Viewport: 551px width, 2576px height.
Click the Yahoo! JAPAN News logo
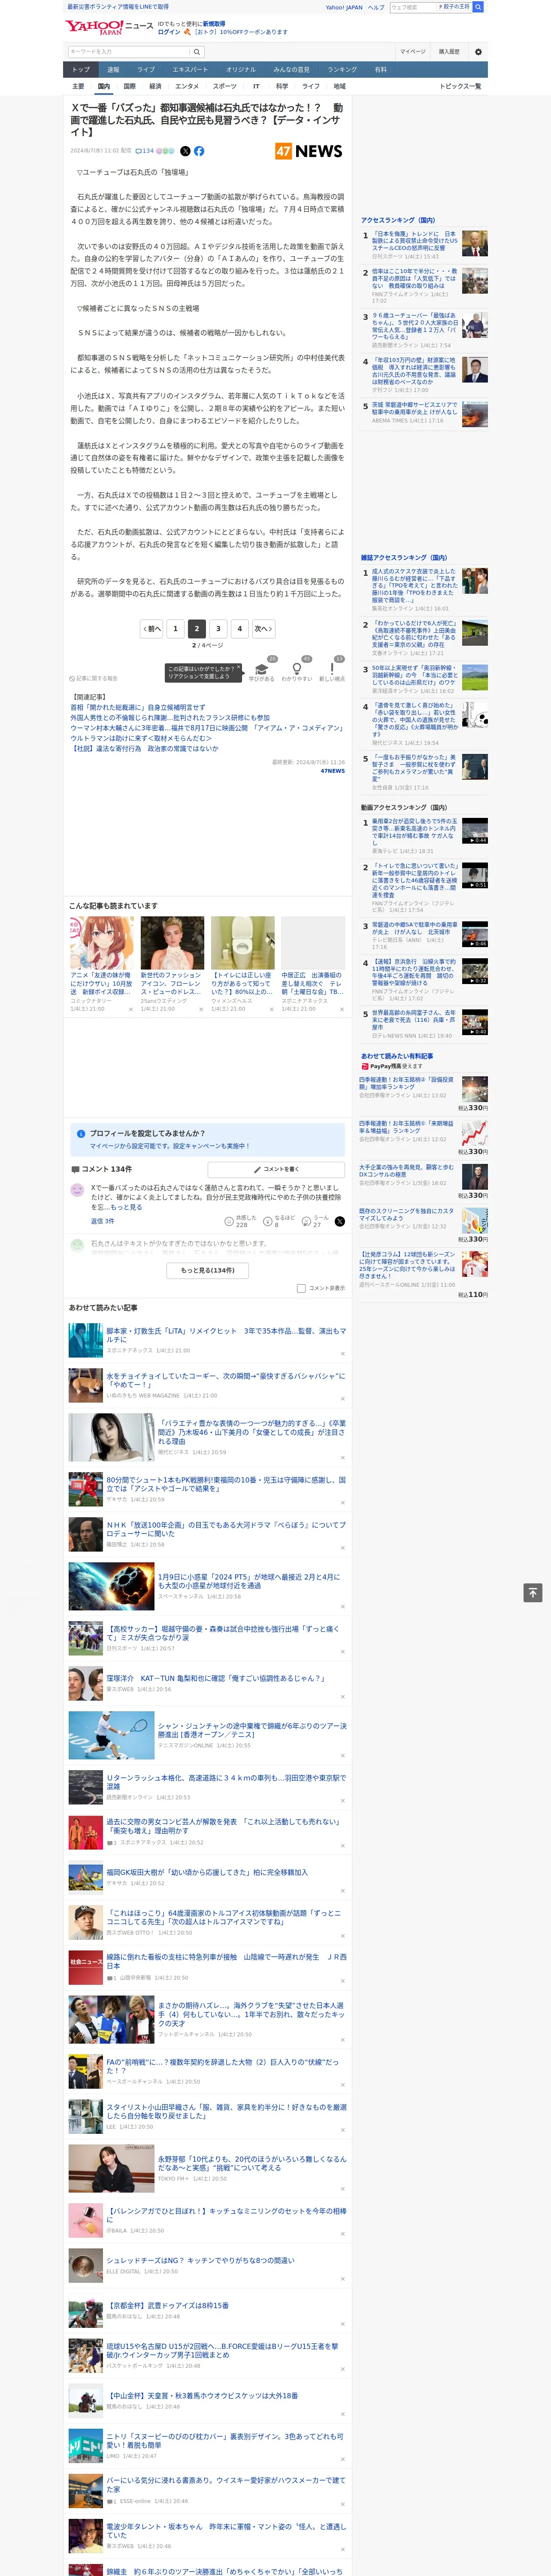[109, 27]
